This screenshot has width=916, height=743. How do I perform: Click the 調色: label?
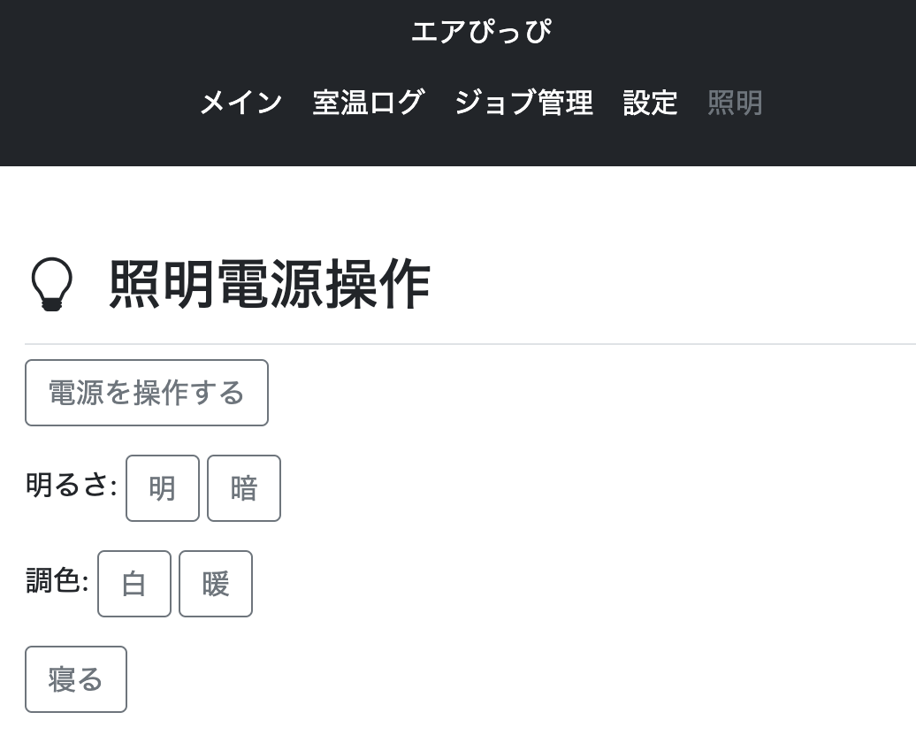tap(57, 581)
